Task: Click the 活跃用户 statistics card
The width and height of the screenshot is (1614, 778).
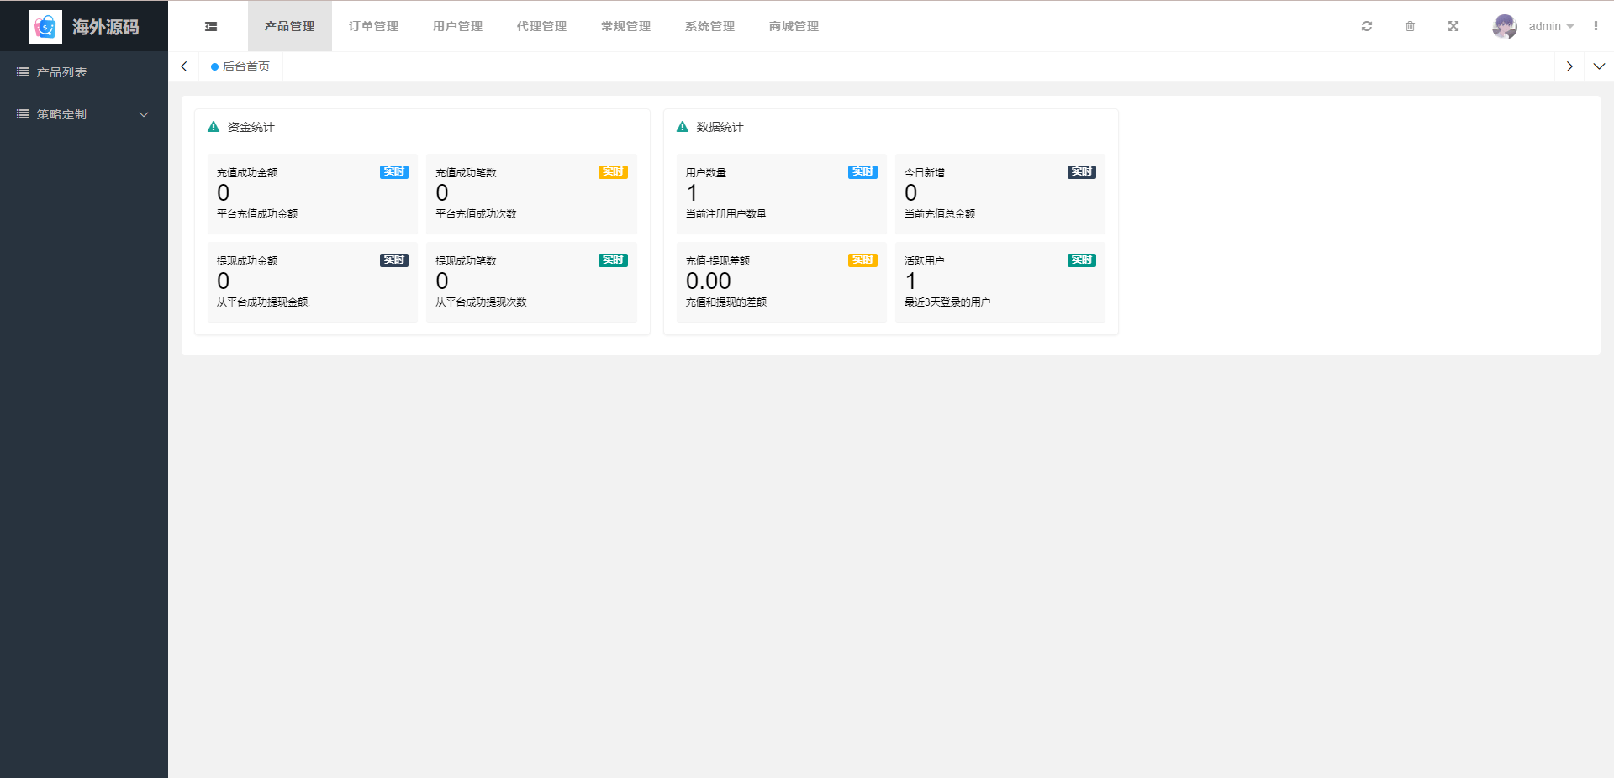Action: pyautogui.click(x=1000, y=281)
